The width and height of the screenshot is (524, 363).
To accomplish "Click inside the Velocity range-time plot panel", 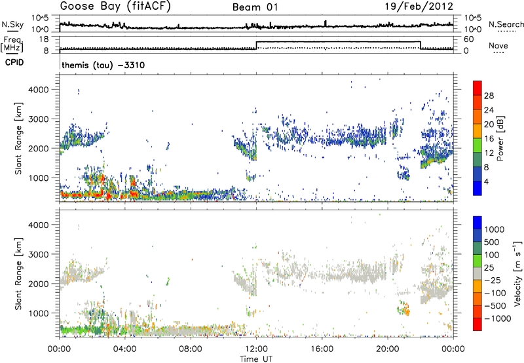I will point(256,273).
